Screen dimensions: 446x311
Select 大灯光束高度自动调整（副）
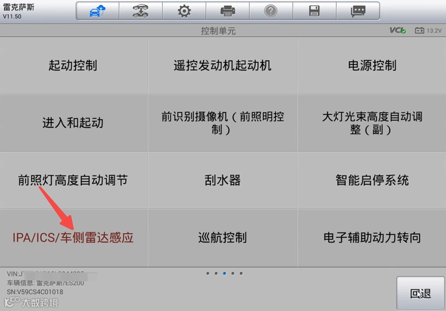pyautogui.click(x=372, y=123)
